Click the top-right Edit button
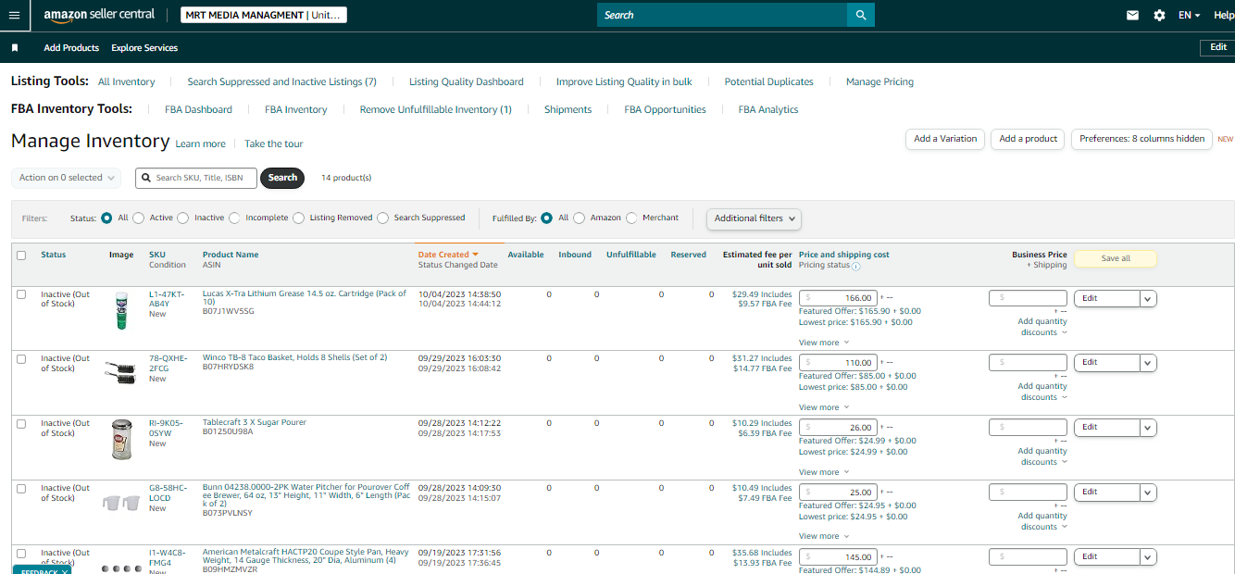The image size is (1235, 574). click(1217, 47)
